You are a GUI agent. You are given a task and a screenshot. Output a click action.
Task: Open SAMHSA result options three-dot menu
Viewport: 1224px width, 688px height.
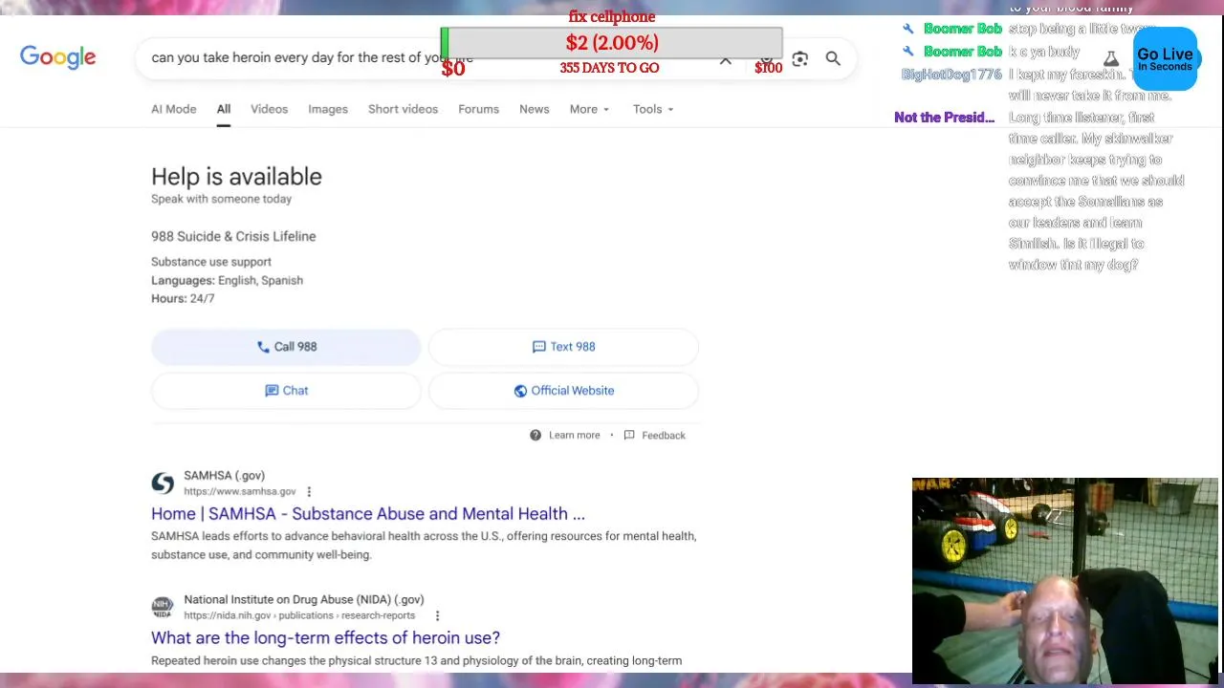point(309,491)
